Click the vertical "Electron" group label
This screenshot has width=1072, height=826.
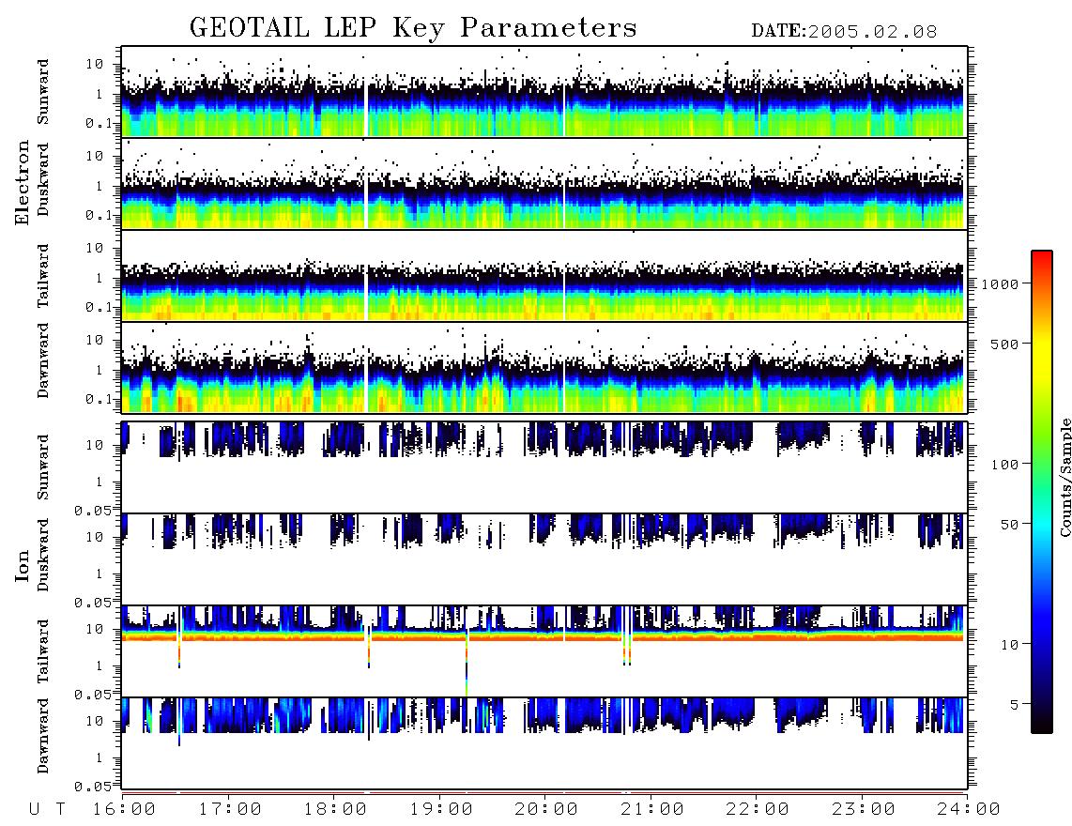[x=23, y=182]
